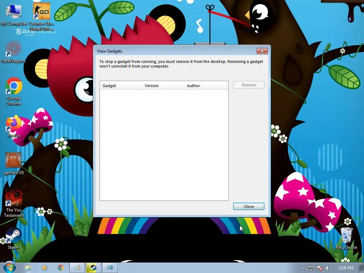Select The You Testament desktop shortcut
364x273 pixels.
[14, 204]
